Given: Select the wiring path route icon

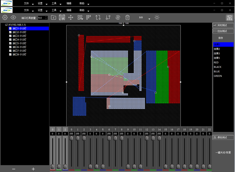Looking at the screenshot, I should [x=108, y=18].
